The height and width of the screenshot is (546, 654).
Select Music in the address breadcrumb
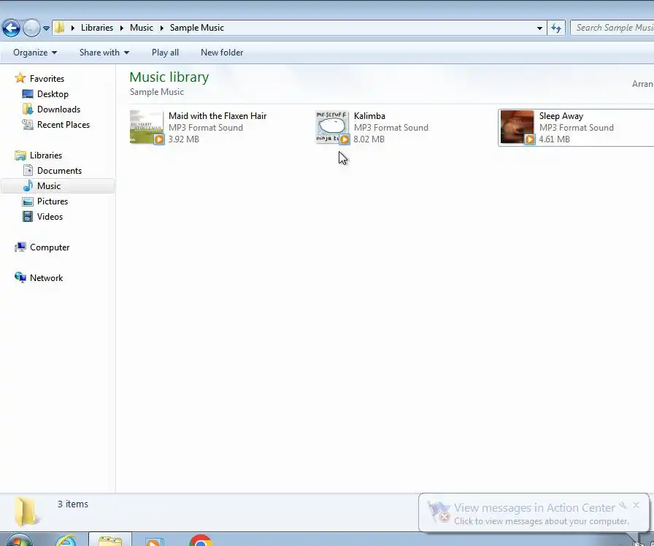(142, 28)
